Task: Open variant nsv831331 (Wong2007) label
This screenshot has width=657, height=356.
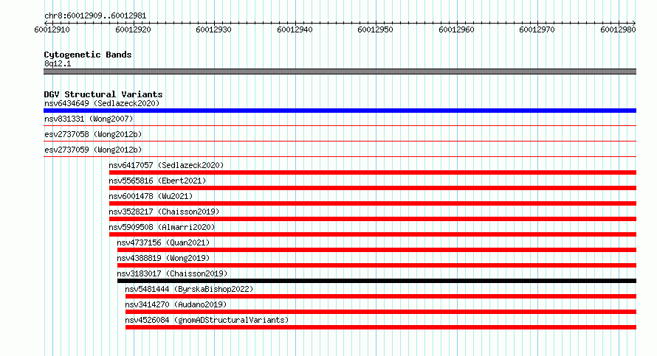Action: (x=89, y=119)
